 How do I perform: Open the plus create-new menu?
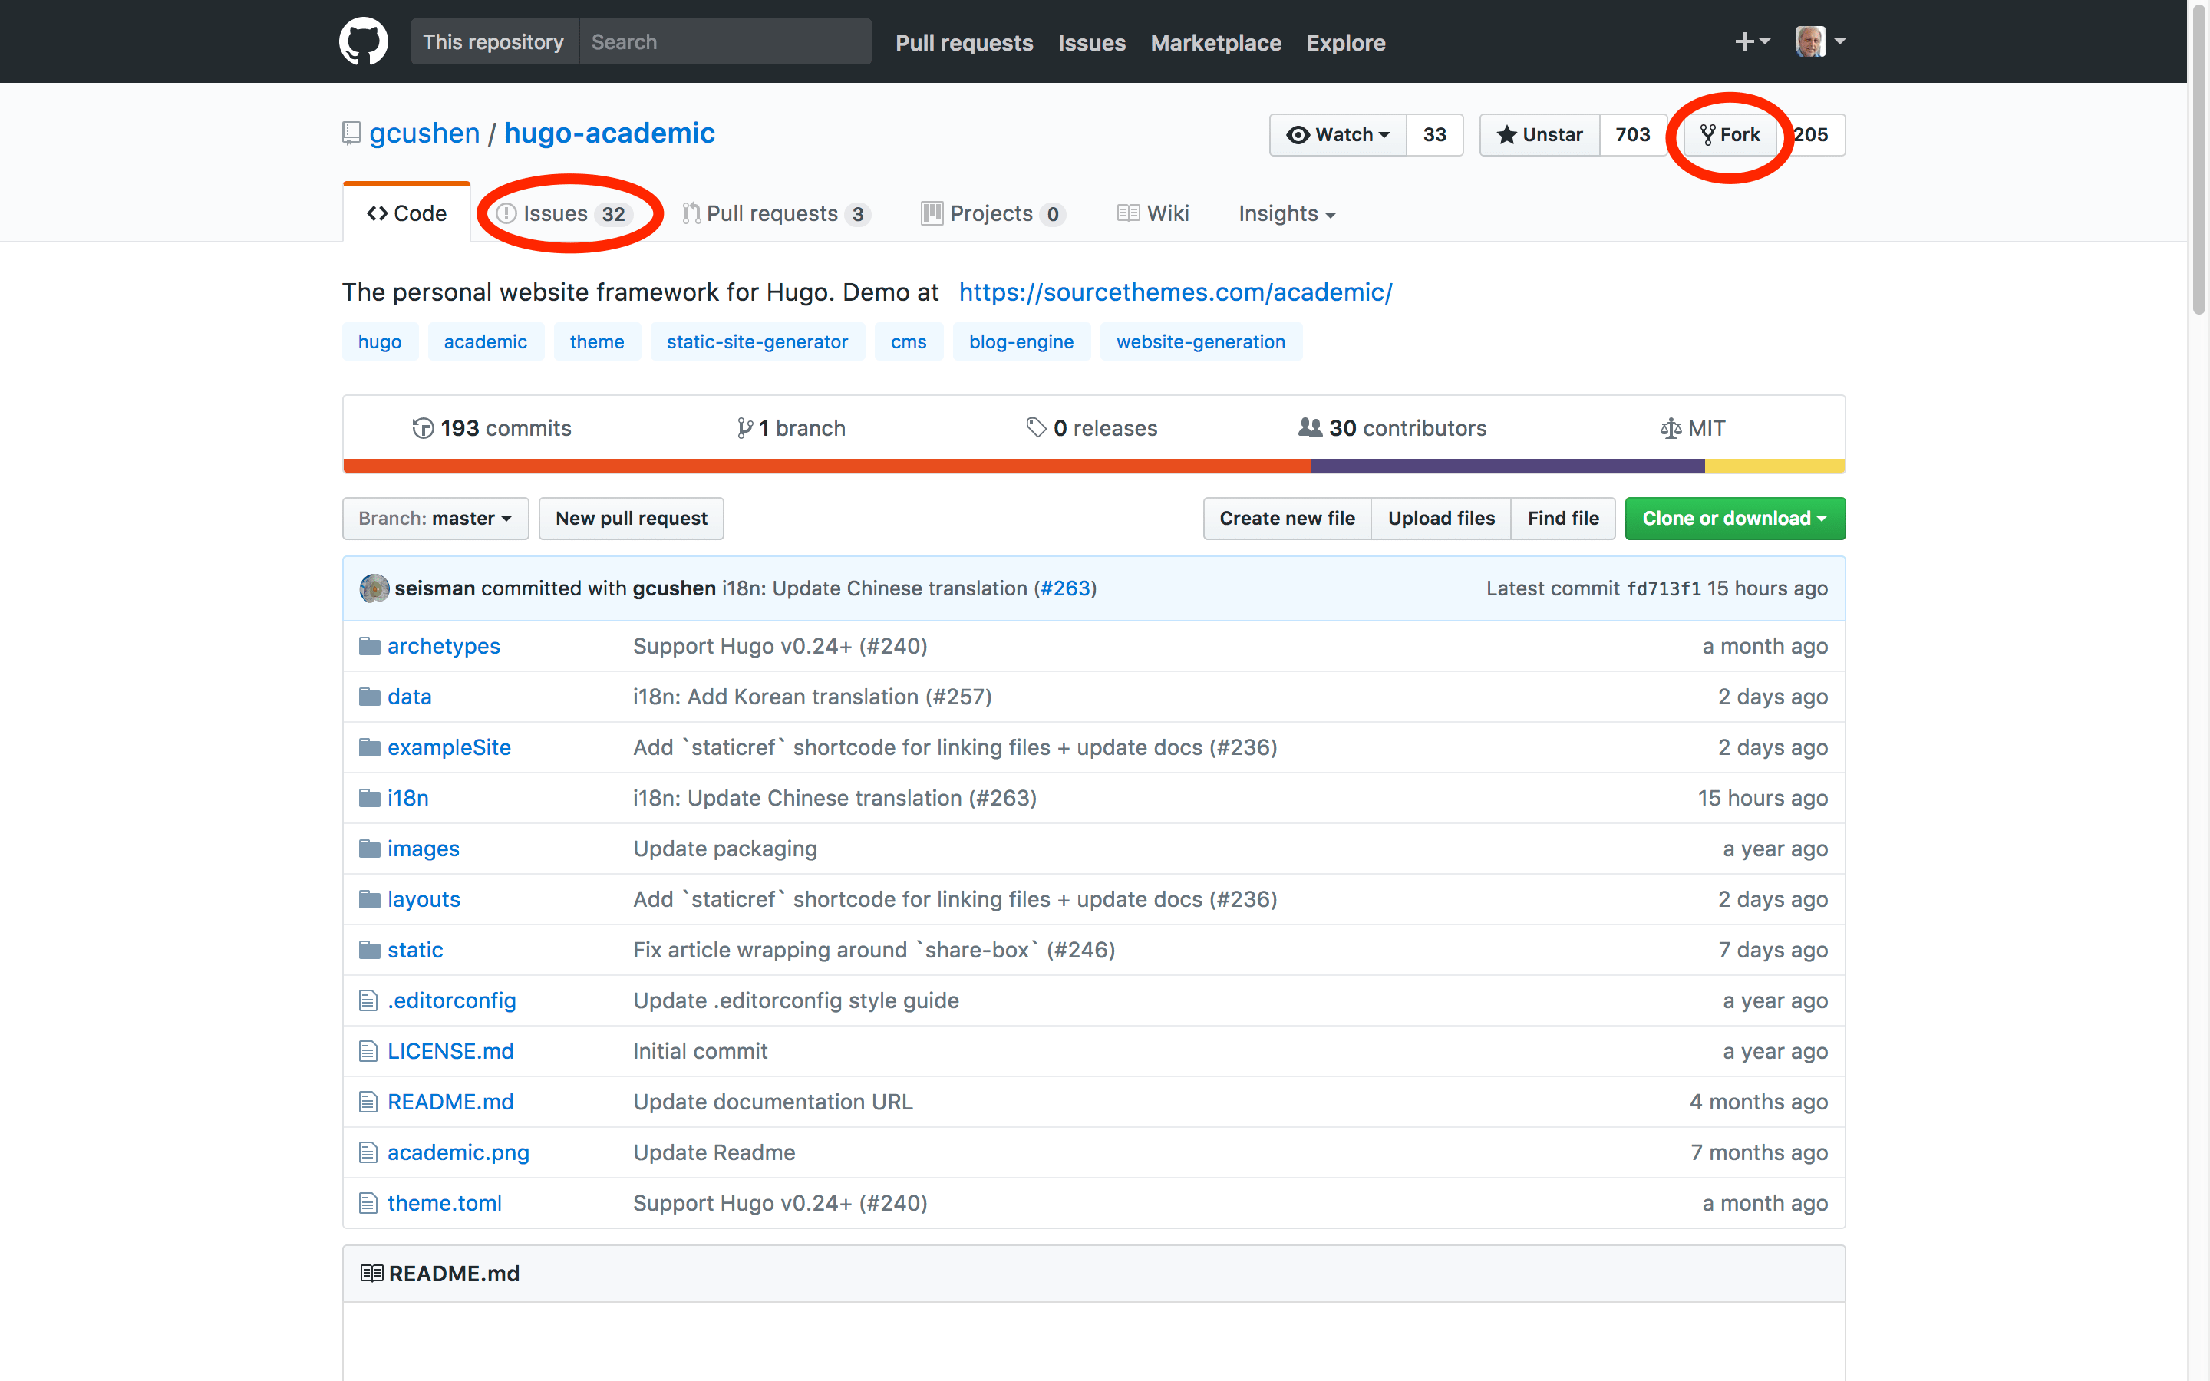[x=1750, y=42]
